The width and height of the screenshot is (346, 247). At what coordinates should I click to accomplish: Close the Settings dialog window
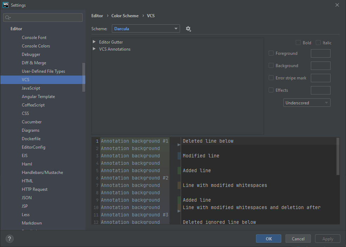click(x=337, y=5)
